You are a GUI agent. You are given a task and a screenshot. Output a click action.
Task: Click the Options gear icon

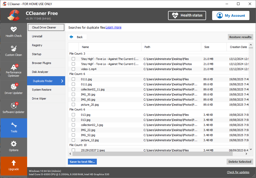point(14,144)
